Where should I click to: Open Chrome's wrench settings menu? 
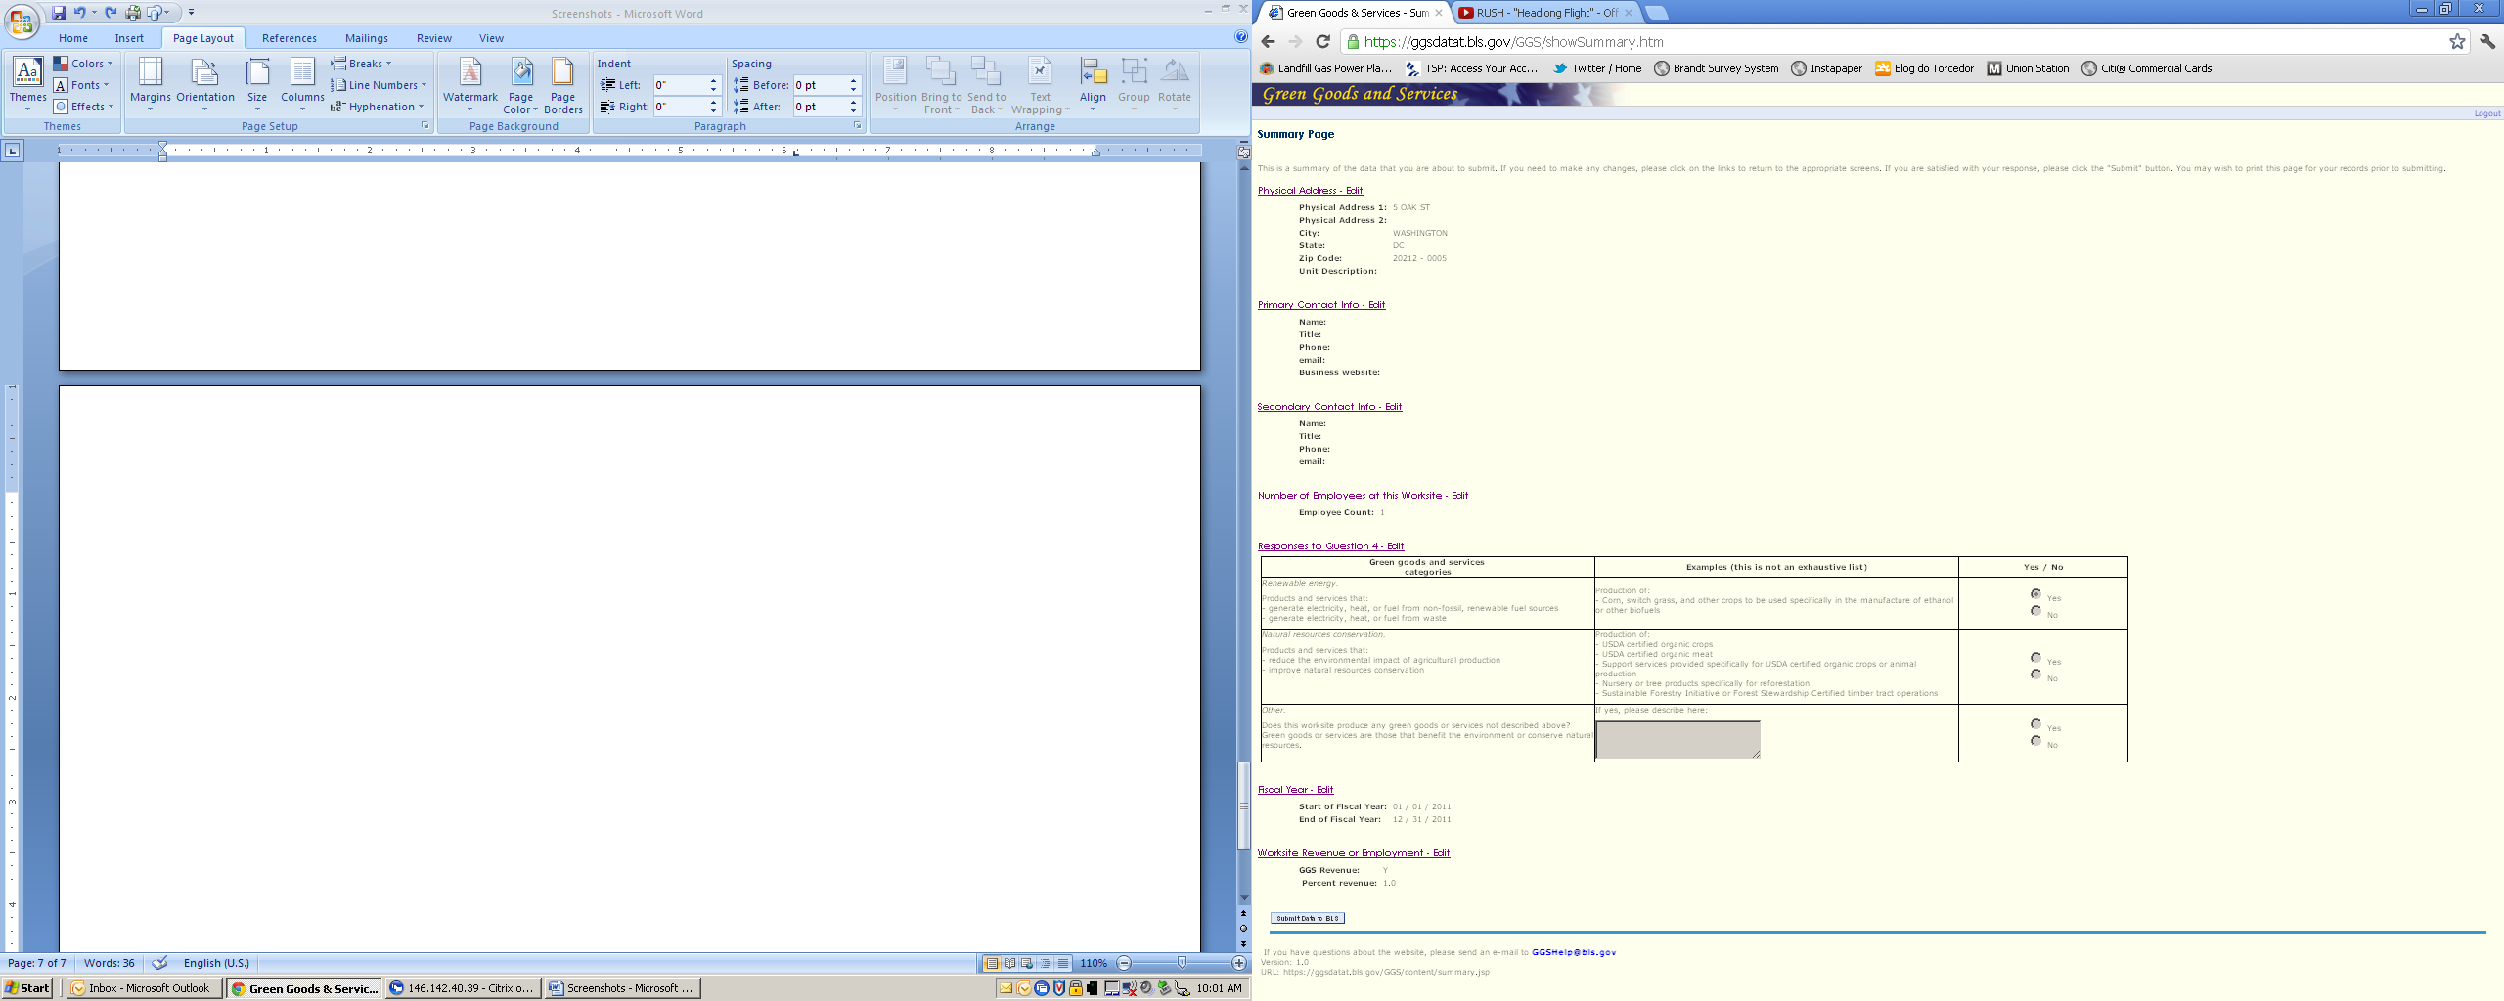pos(2487,41)
